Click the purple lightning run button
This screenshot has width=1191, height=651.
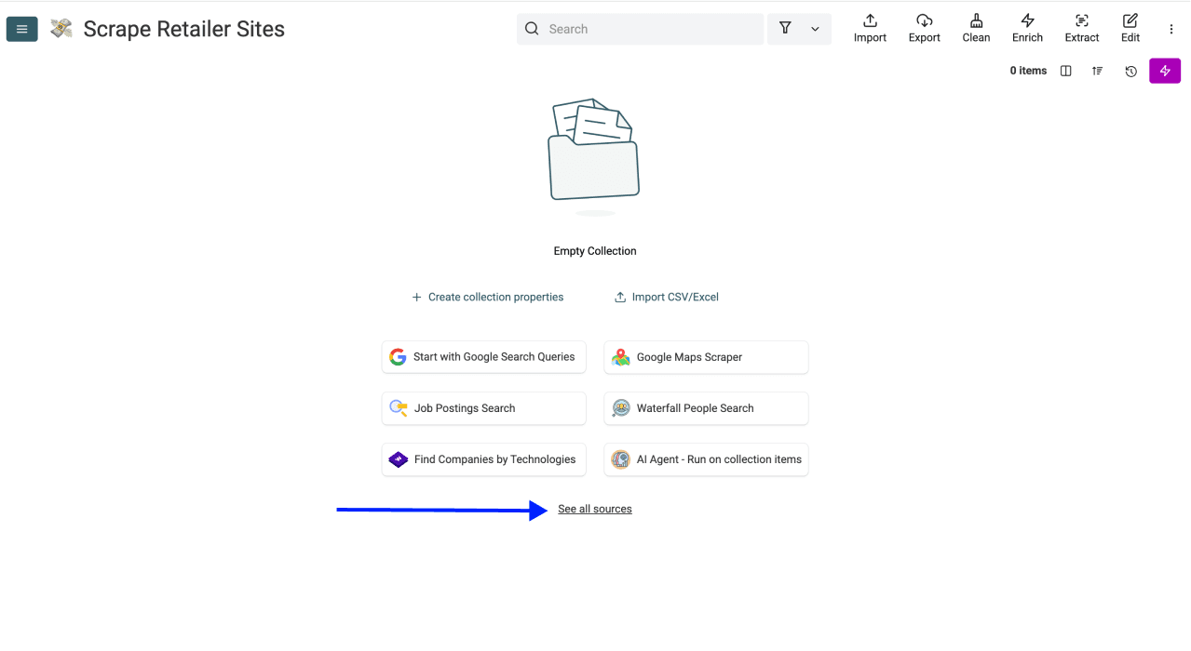[1164, 71]
